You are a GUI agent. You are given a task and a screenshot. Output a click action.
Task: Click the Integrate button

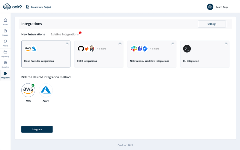(37, 129)
